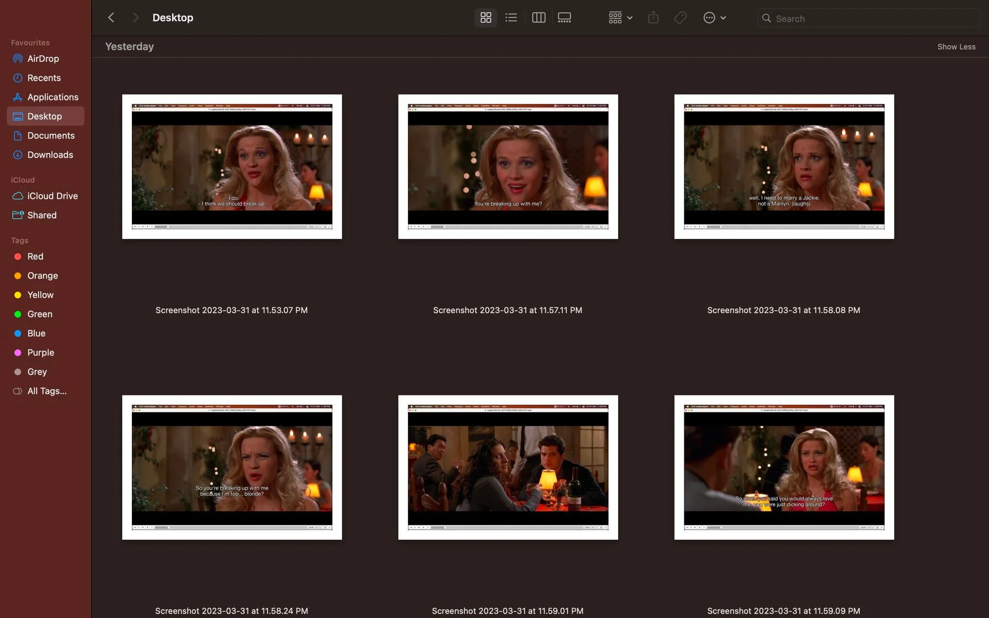This screenshot has width=989, height=618.
Task: Click into the Search field
Action: pyautogui.click(x=869, y=18)
